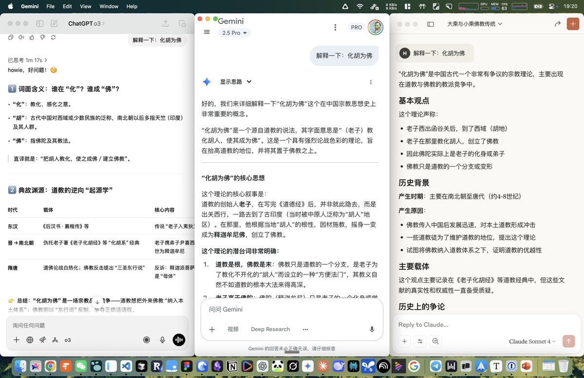The width and height of the screenshot is (584, 378).
Task: Select Deep Research in Gemini input
Action: coord(270,329)
